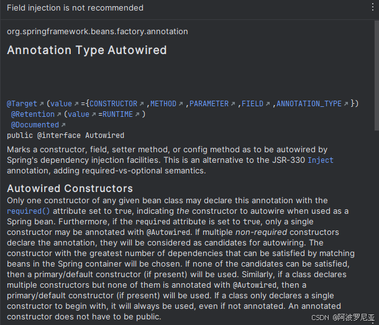
Task: Open external arrow beside @Retention
Action: click(59, 114)
